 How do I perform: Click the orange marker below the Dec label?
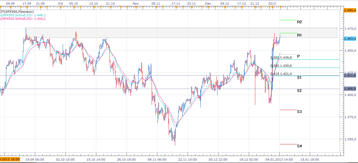[x=208, y=7]
